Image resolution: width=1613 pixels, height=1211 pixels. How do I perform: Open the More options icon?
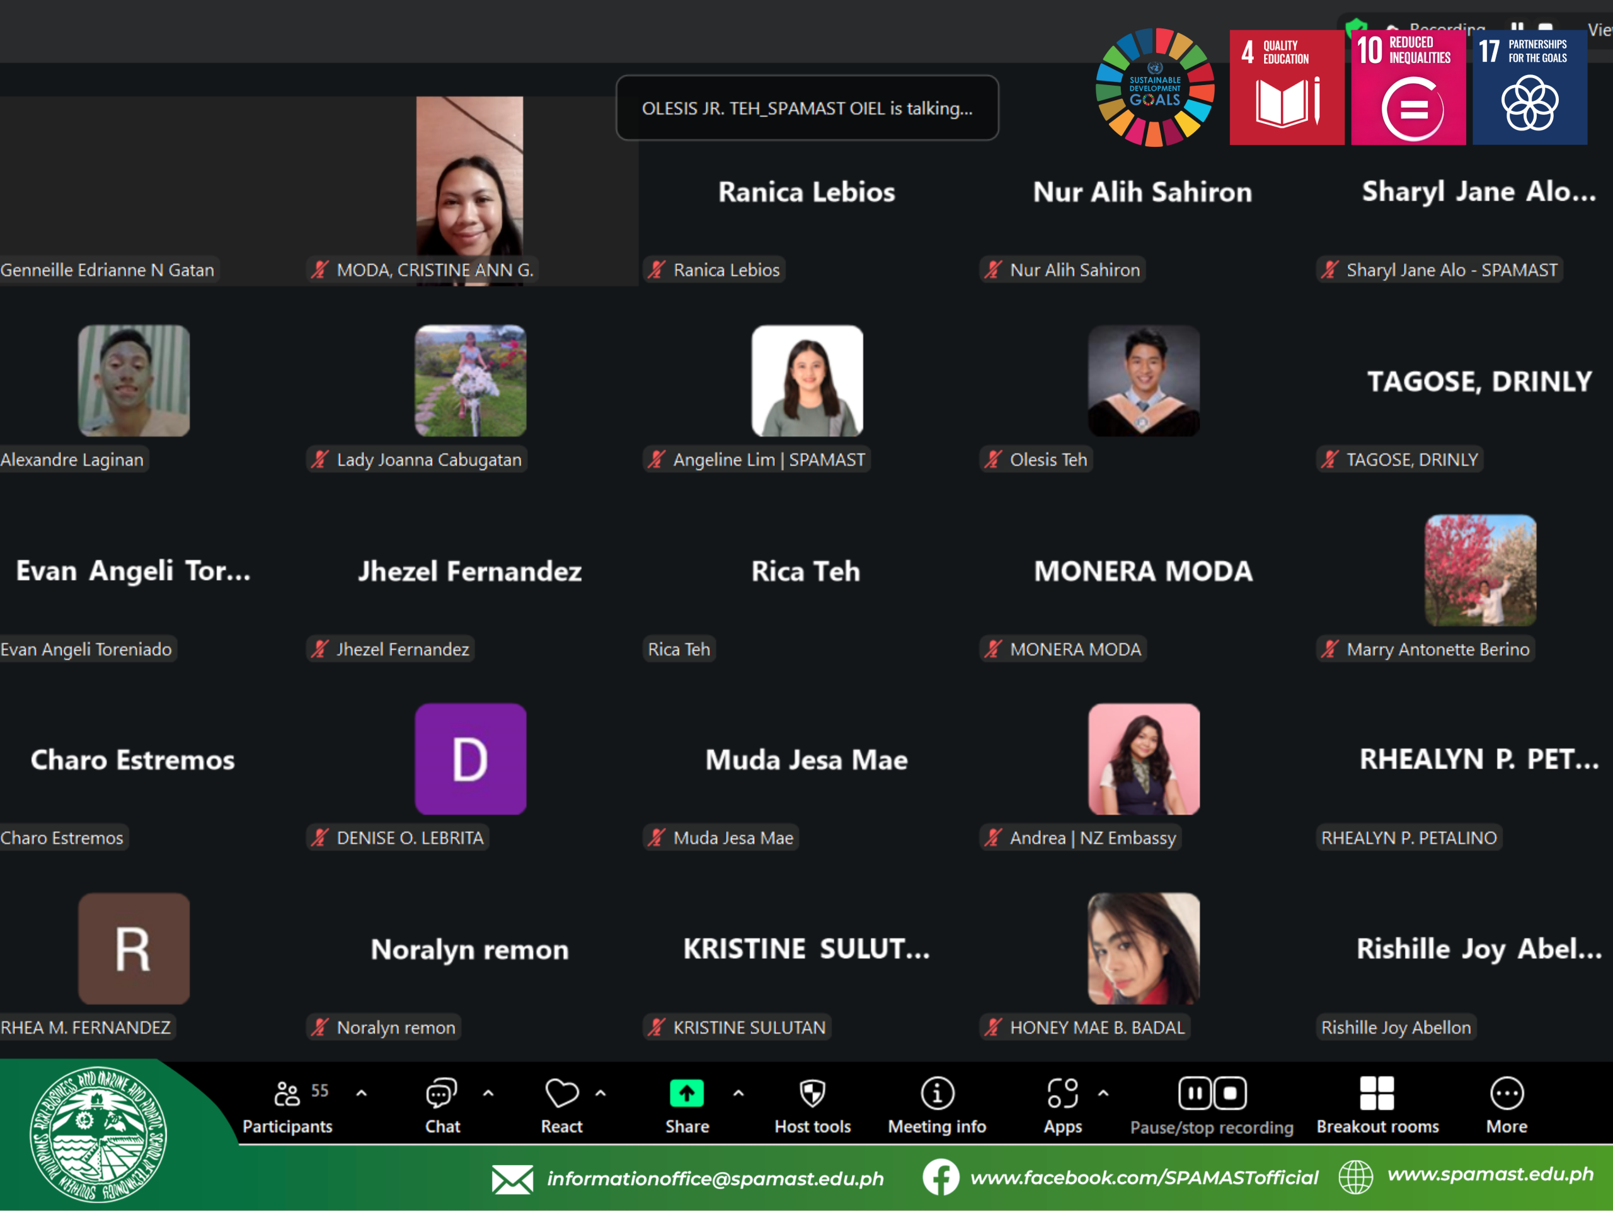pyautogui.click(x=1507, y=1094)
